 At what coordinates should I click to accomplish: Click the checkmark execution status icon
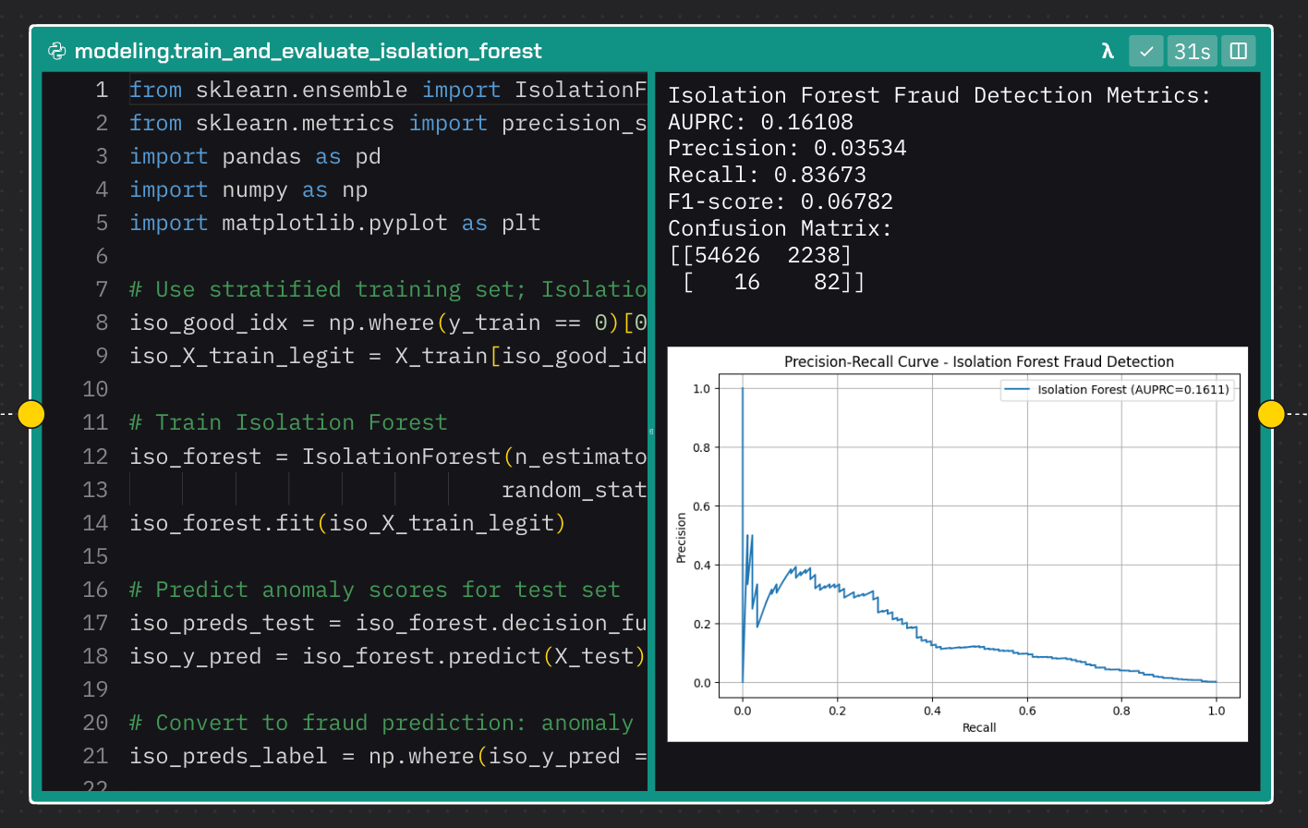point(1145,51)
